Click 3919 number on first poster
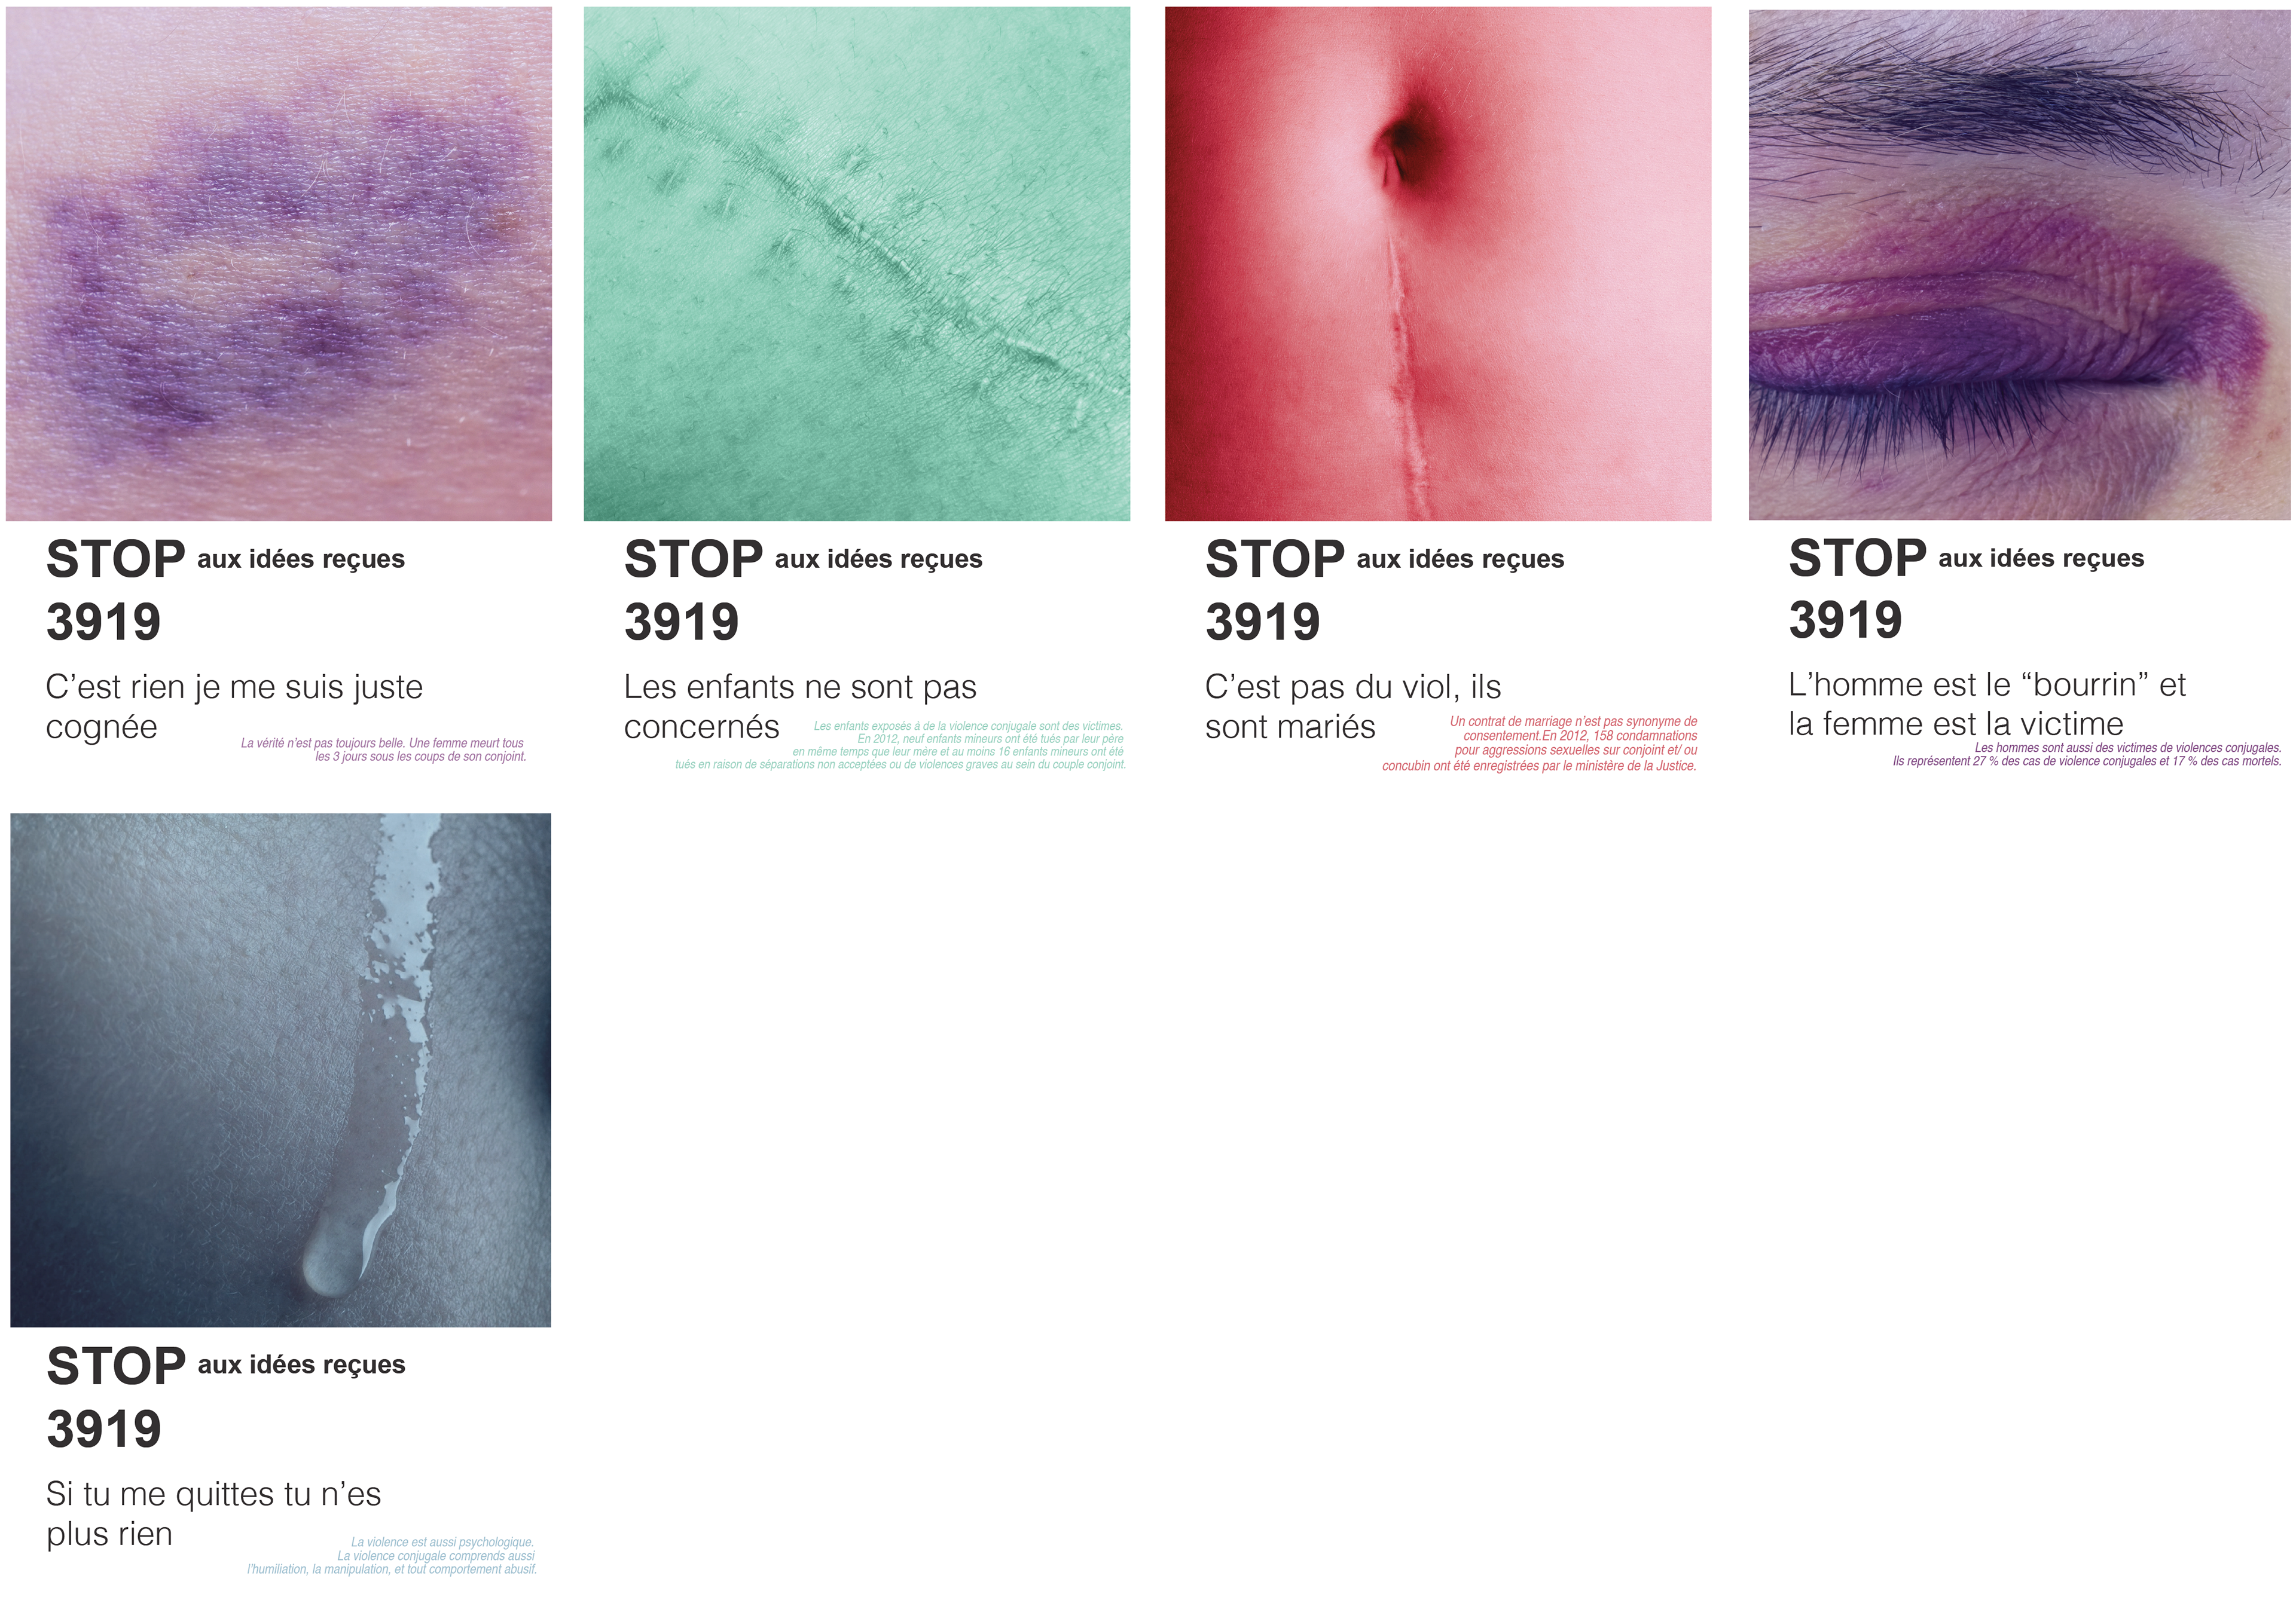The height and width of the screenshot is (1597, 2296). 104,622
